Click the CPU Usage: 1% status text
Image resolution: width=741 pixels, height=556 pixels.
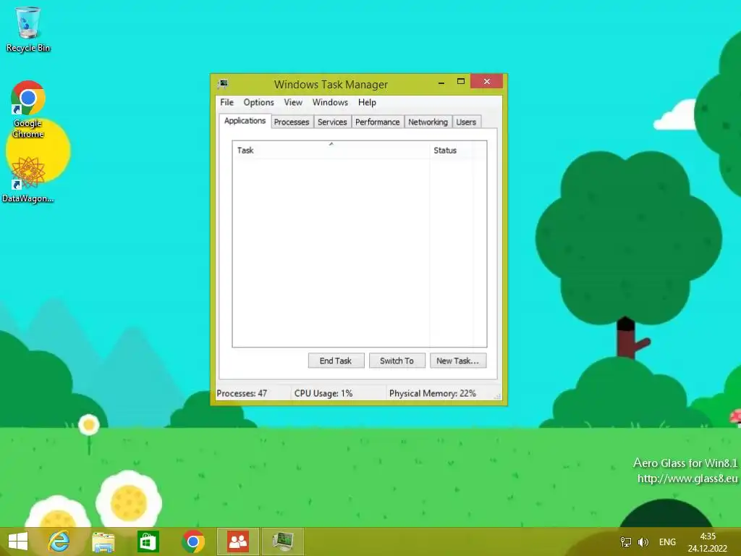[x=323, y=393]
